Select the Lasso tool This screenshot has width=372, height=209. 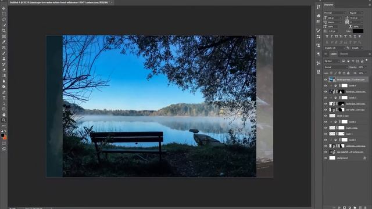pyautogui.click(x=4, y=20)
